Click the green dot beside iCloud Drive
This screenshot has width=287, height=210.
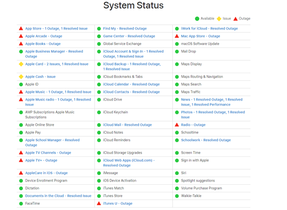click(x=99, y=100)
